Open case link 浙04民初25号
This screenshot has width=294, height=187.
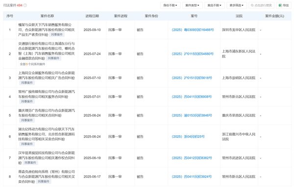[x=188, y=137]
